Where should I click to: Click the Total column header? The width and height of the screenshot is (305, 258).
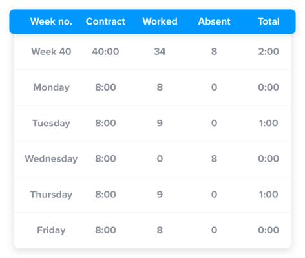pyautogui.click(x=269, y=21)
